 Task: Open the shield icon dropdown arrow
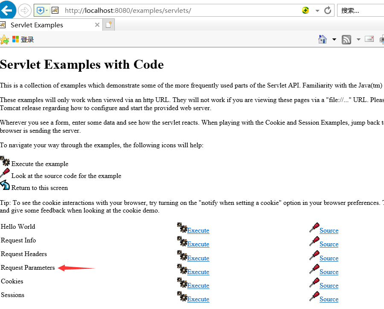(x=47, y=11)
